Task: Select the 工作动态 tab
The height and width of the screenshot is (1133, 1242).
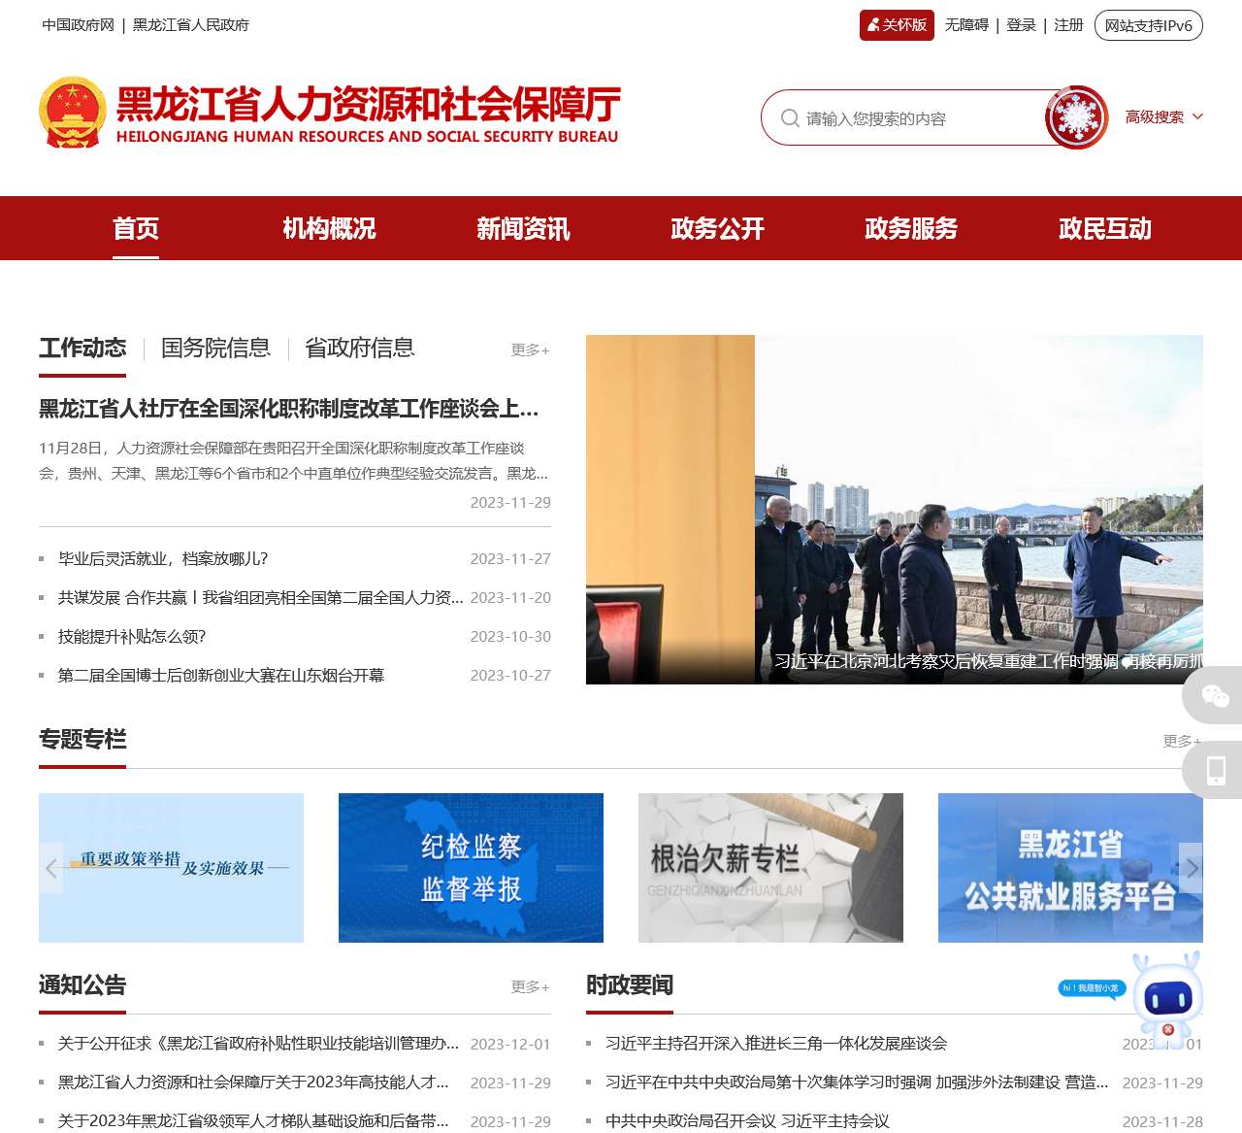Action: 82,348
